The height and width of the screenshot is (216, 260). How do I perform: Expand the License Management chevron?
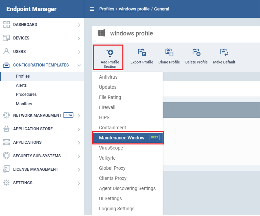[79, 170]
